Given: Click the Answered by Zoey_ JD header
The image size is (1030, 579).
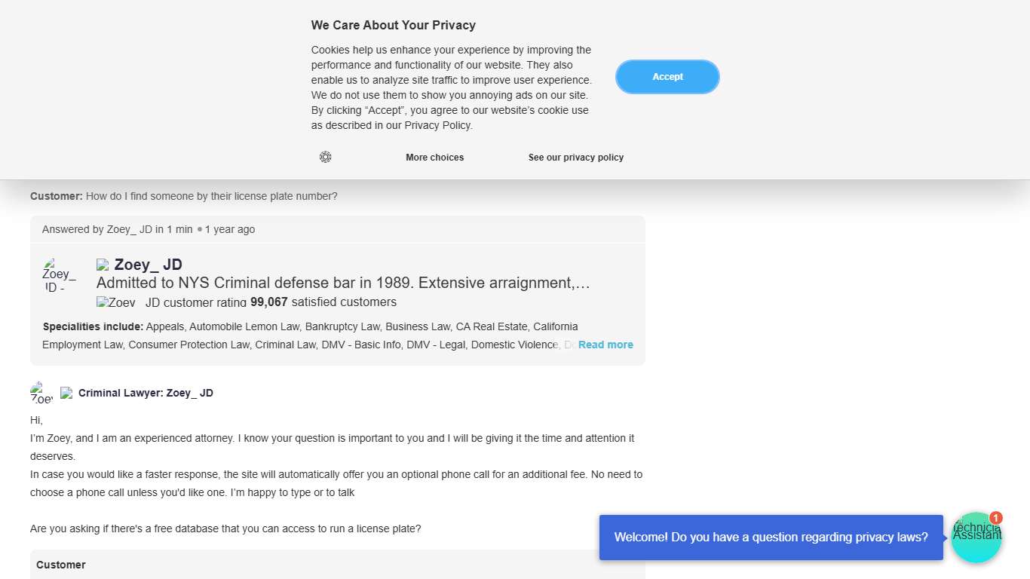Looking at the screenshot, I should click(149, 229).
